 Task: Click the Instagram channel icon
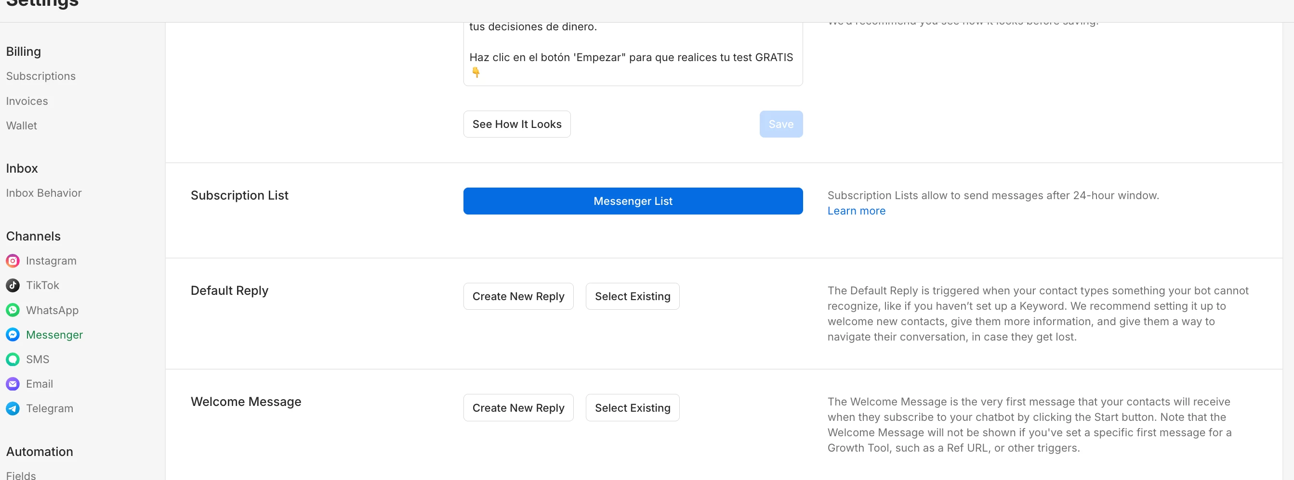[13, 261]
